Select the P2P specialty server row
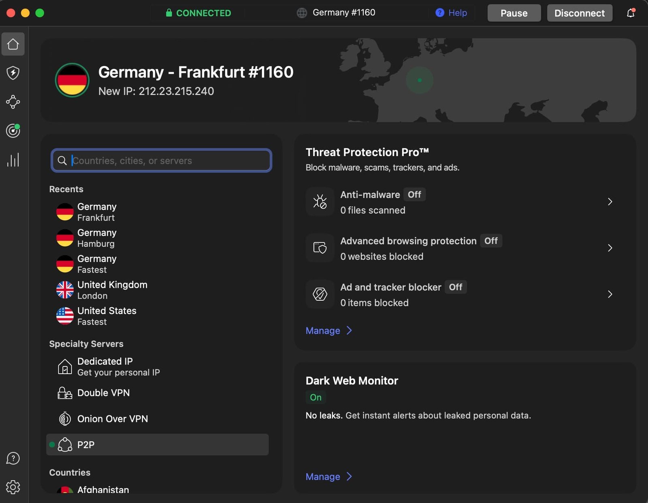This screenshot has width=648, height=503. [158, 445]
